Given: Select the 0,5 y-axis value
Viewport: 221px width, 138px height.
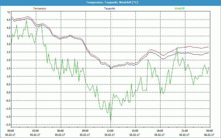Looking at the screenshot, I should tap(9, 84).
